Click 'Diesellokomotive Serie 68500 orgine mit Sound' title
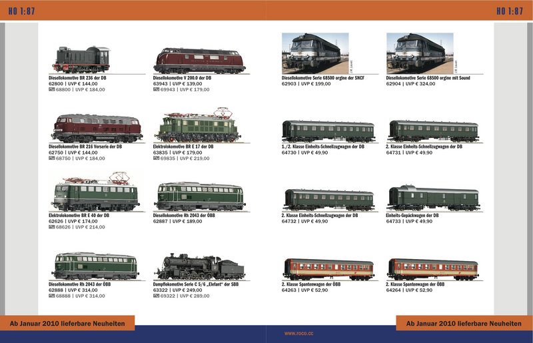The image size is (533, 343). click(x=428, y=78)
